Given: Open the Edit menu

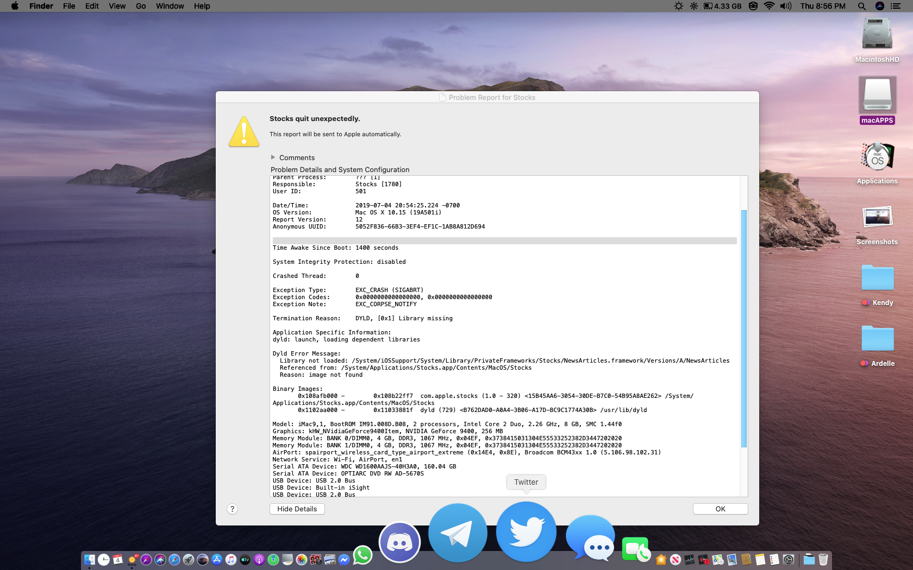Looking at the screenshot, I should pyautogui.click(x=92, y=6).
